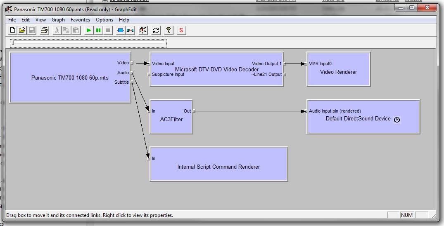The height and width of the screenshot is (226, 444).
Task: Click the Audio Input pin (rendered)
Action: pyautogui.click(x=306, y=111)
